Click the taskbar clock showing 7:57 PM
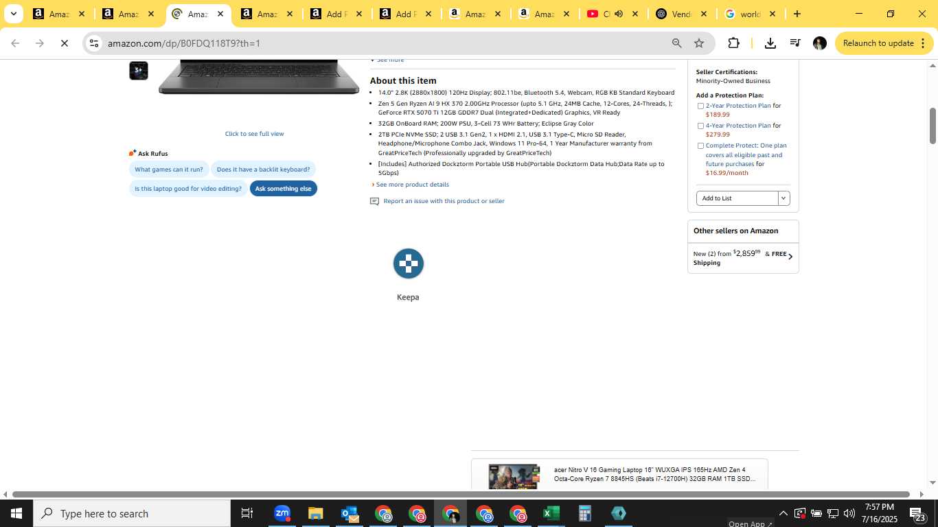The width and height of the screenshot is (938, 527). (880, 513)
